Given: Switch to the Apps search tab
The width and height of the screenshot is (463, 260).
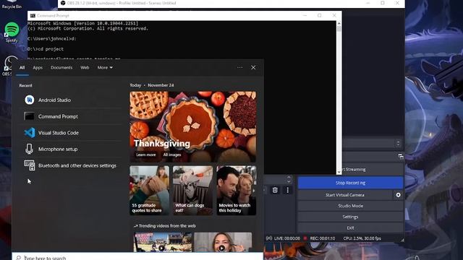Looking at the screenshot, I should 38,68.
